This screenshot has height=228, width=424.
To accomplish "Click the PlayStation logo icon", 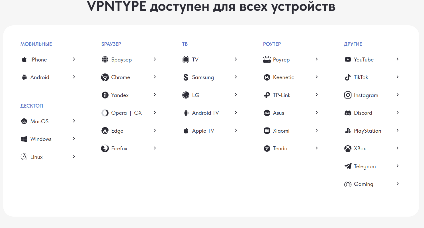I will (348, 131).
